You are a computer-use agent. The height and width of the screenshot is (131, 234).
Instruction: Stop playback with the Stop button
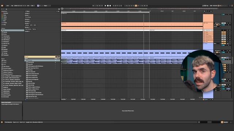click(x=108, y=6)
